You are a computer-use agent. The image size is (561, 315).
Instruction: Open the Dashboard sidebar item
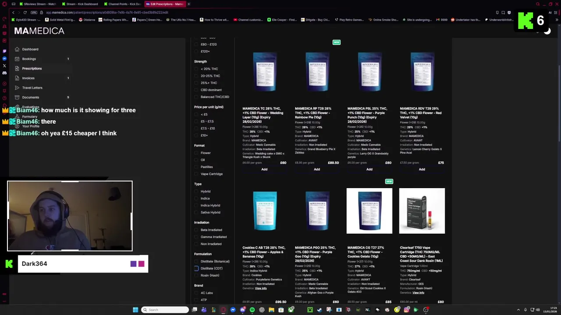(30, 49)
